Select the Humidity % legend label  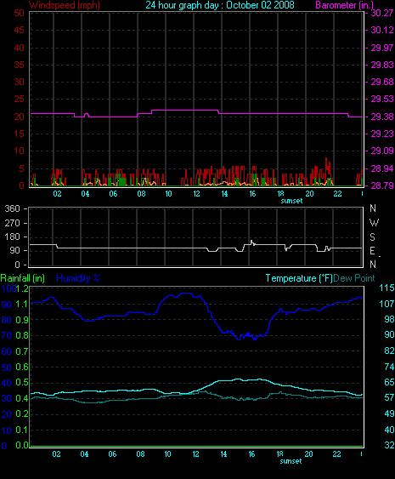pyautogui.click(x=78, y=278)
